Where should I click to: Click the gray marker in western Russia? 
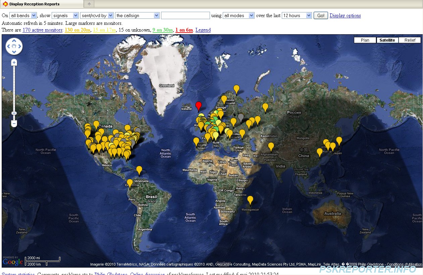point(241,117)
